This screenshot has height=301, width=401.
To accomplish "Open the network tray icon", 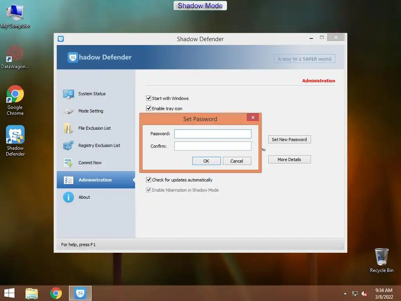I will coord(355,294).
